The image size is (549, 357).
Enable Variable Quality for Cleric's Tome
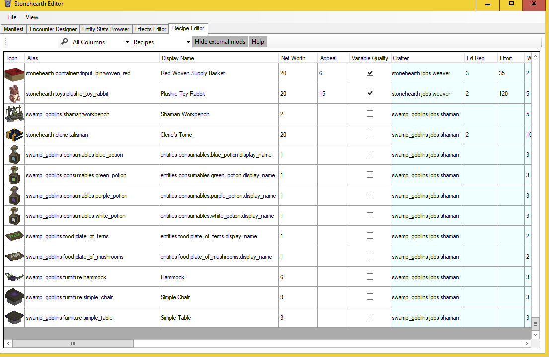click(370, 134)
